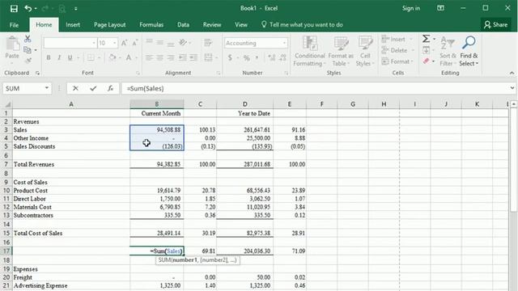Click Format cells button
Viewport: 518px width, 291px height.
pos(397,61)
